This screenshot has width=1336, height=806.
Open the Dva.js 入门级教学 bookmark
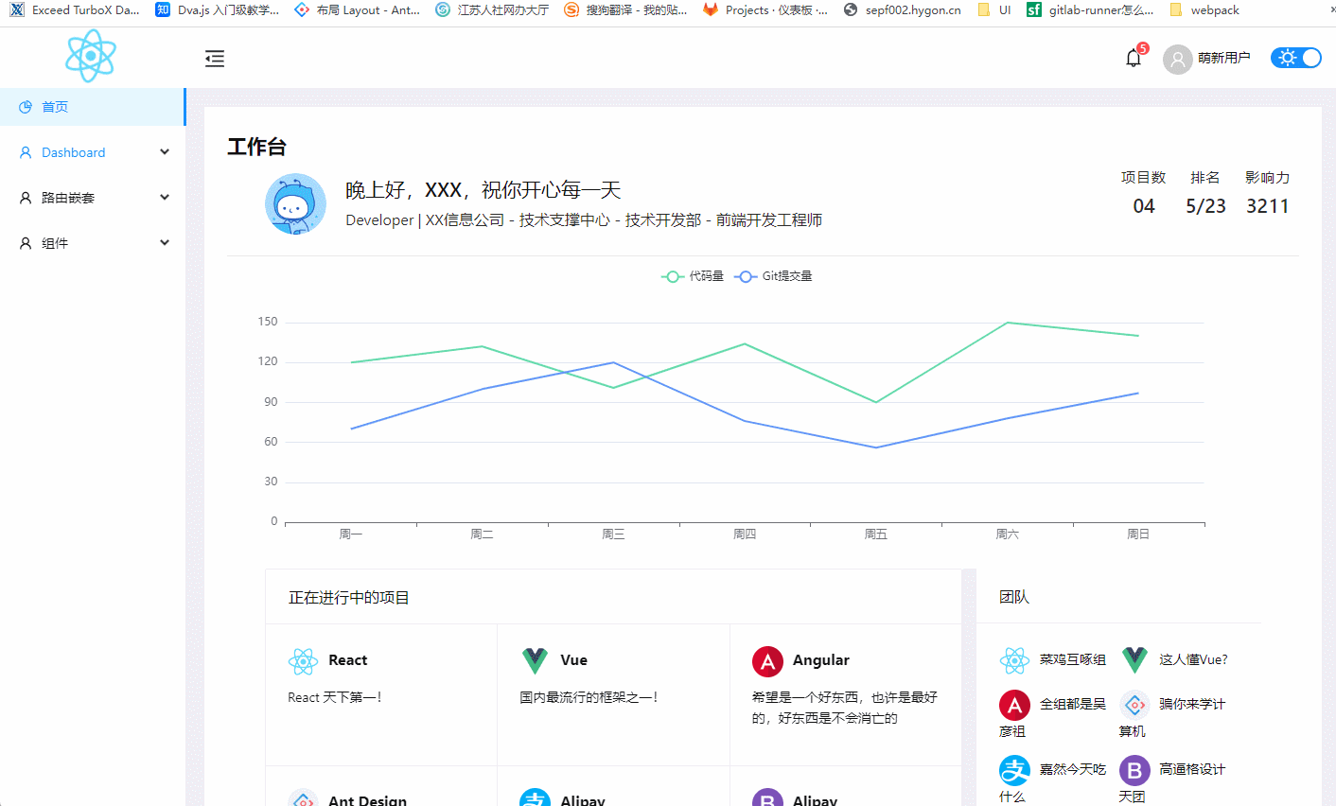coord(218,10)
